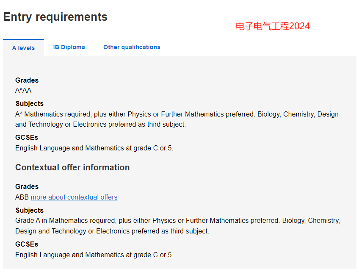Screen dimensions: 359x272
Task: Switch to the IB Diploma tab
Action: 69,47
